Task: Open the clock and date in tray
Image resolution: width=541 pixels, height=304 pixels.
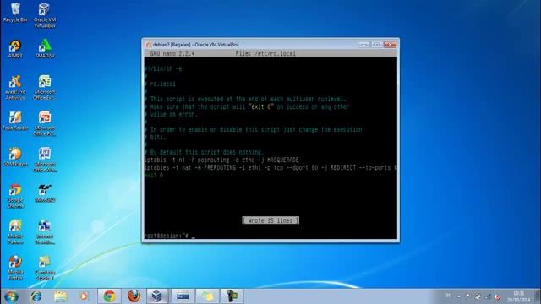Action: tap(518, 296)
